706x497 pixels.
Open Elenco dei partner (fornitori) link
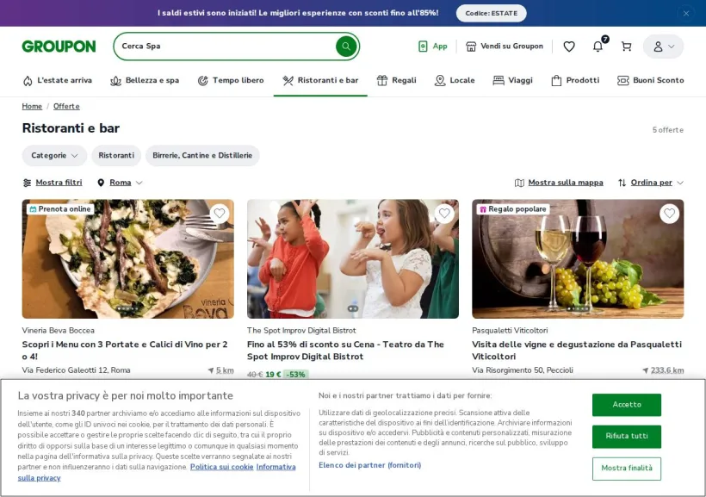pos(369,465)
